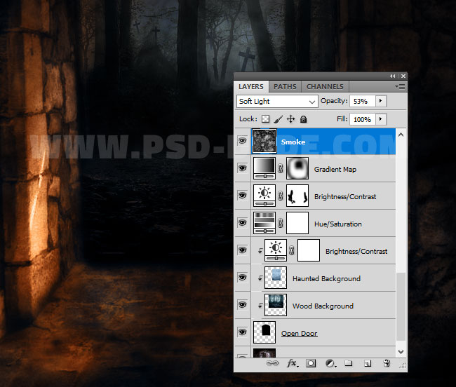The height and width of the screenshot is (387, 456).
Task: Hide the Smoke layer
Action: 242,141
